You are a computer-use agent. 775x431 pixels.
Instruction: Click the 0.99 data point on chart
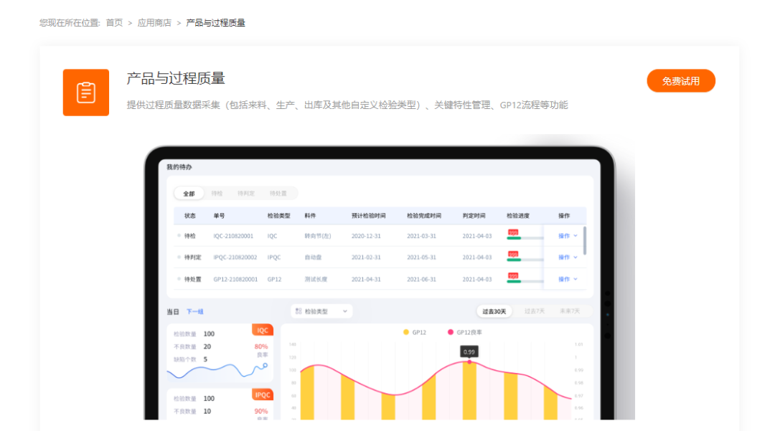pos(469,362)
